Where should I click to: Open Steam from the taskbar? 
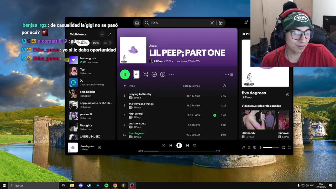[x=89, y=186]
